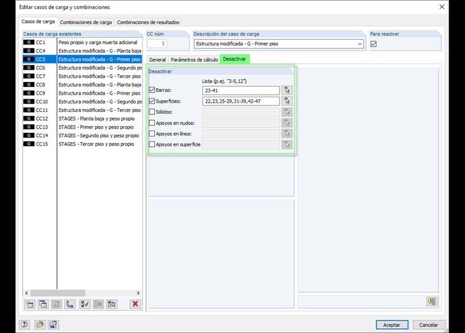This screenshot has height=333, width=465.
Task: Toggle the Para resolver checkbox
Action: [x=374, y=44]
